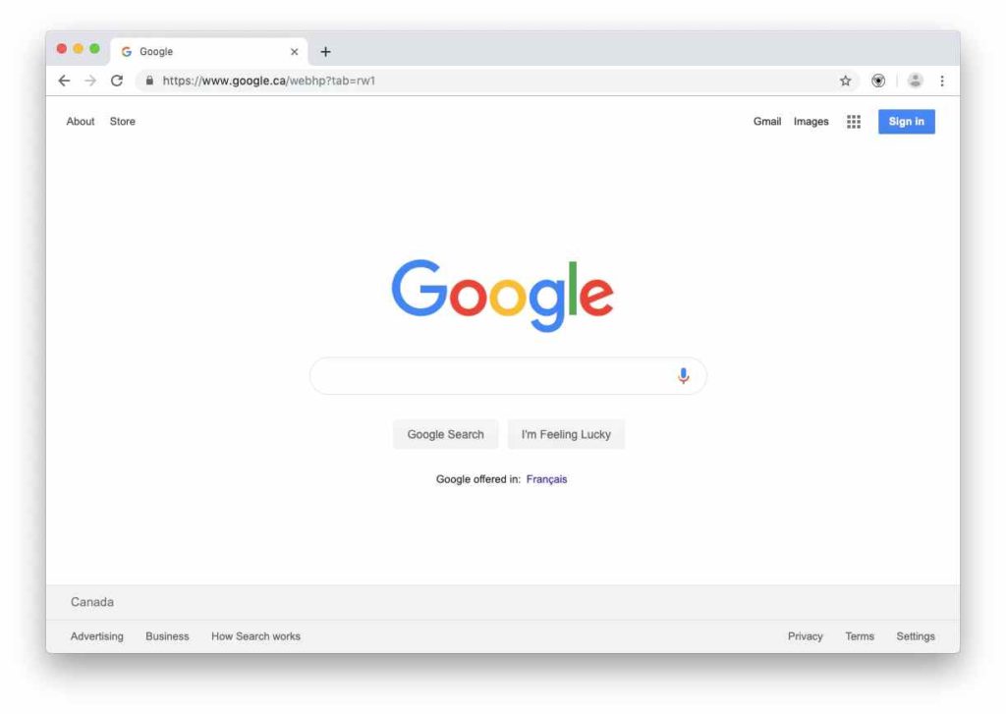Click the Sign in button

[x=907, y=122]
